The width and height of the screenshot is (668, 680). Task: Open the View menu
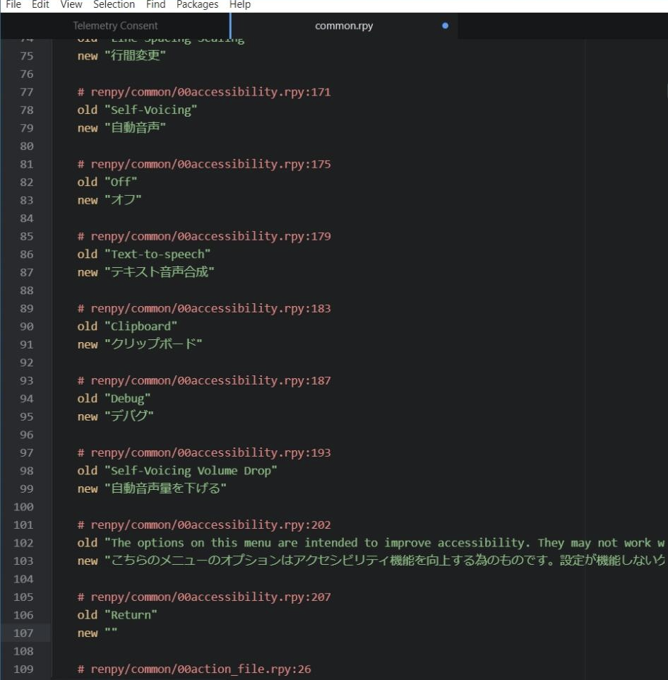point(71,5)
